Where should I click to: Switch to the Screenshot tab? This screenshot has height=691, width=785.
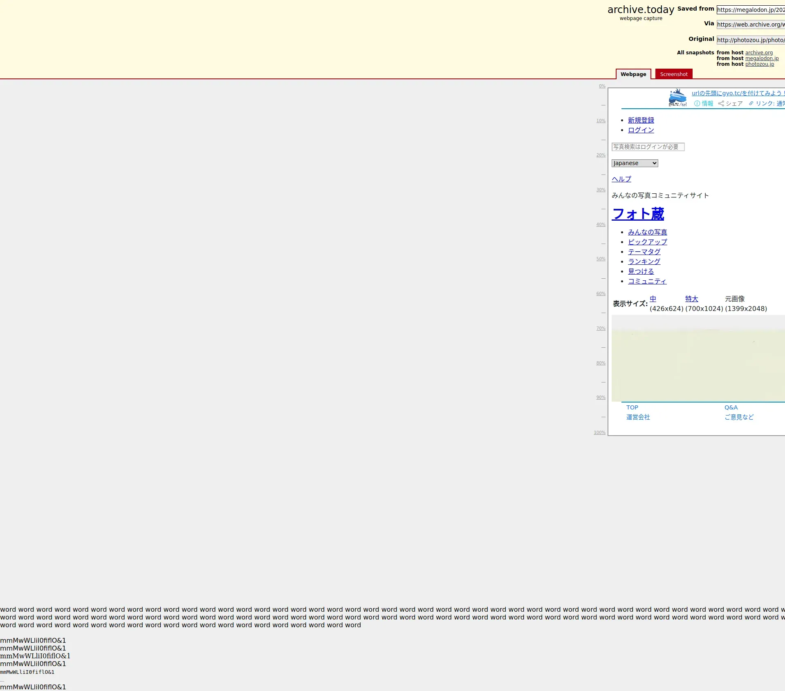pos(673,74)
